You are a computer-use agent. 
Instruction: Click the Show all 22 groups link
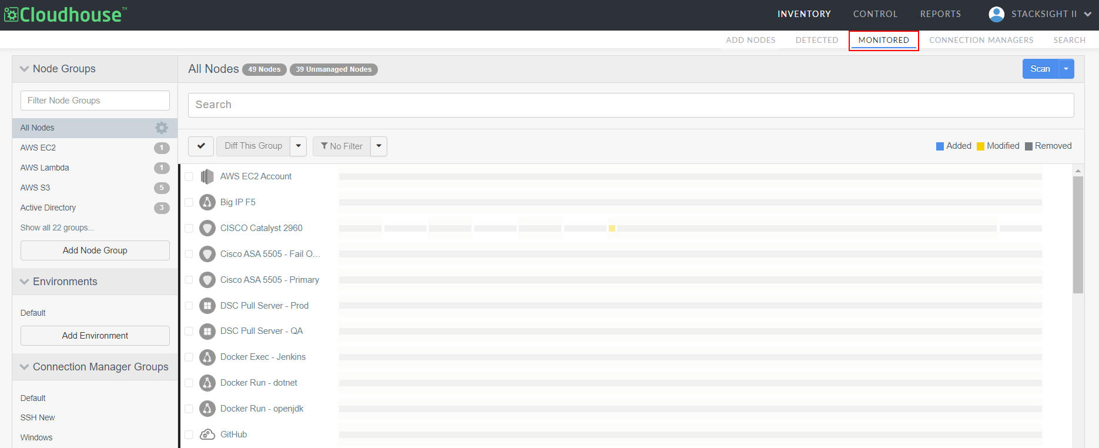point(57,228)
